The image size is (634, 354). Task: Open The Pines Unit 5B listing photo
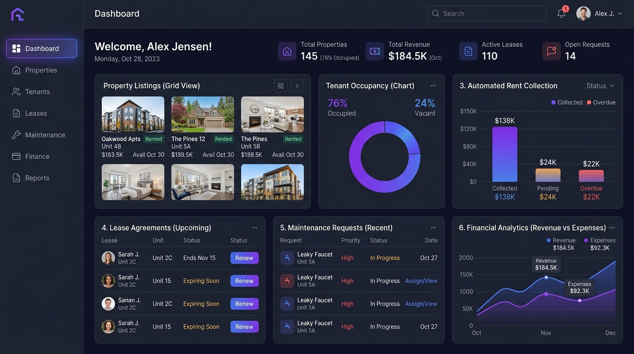point(272,114)
